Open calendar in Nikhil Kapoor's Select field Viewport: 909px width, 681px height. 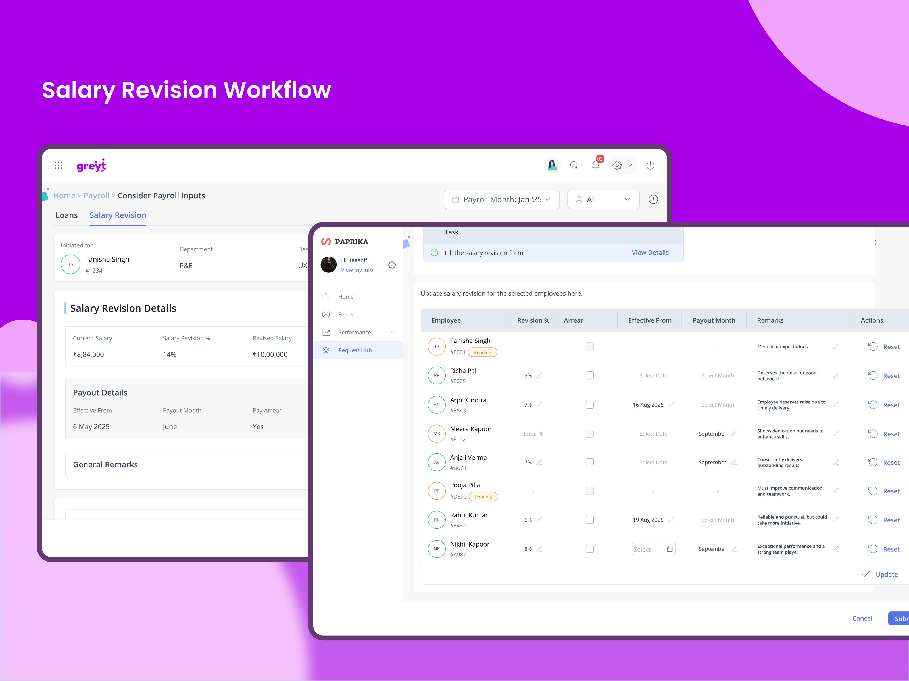click(670, 549)
